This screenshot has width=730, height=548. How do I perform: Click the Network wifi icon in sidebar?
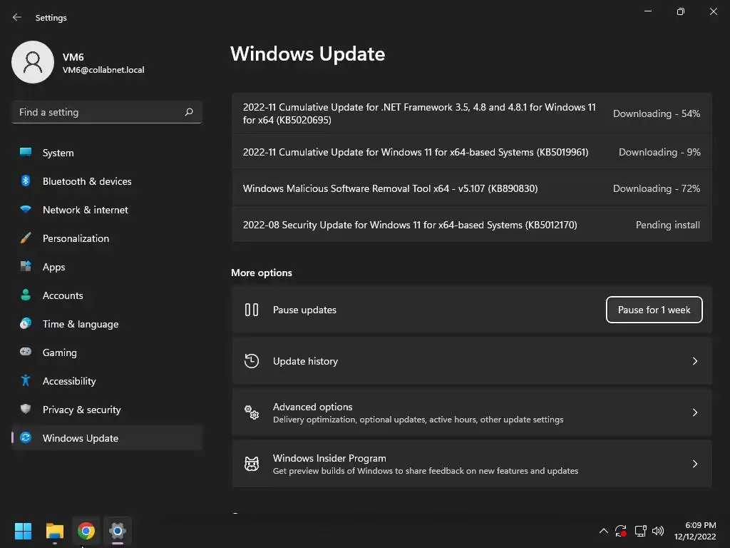pos(26,209)
